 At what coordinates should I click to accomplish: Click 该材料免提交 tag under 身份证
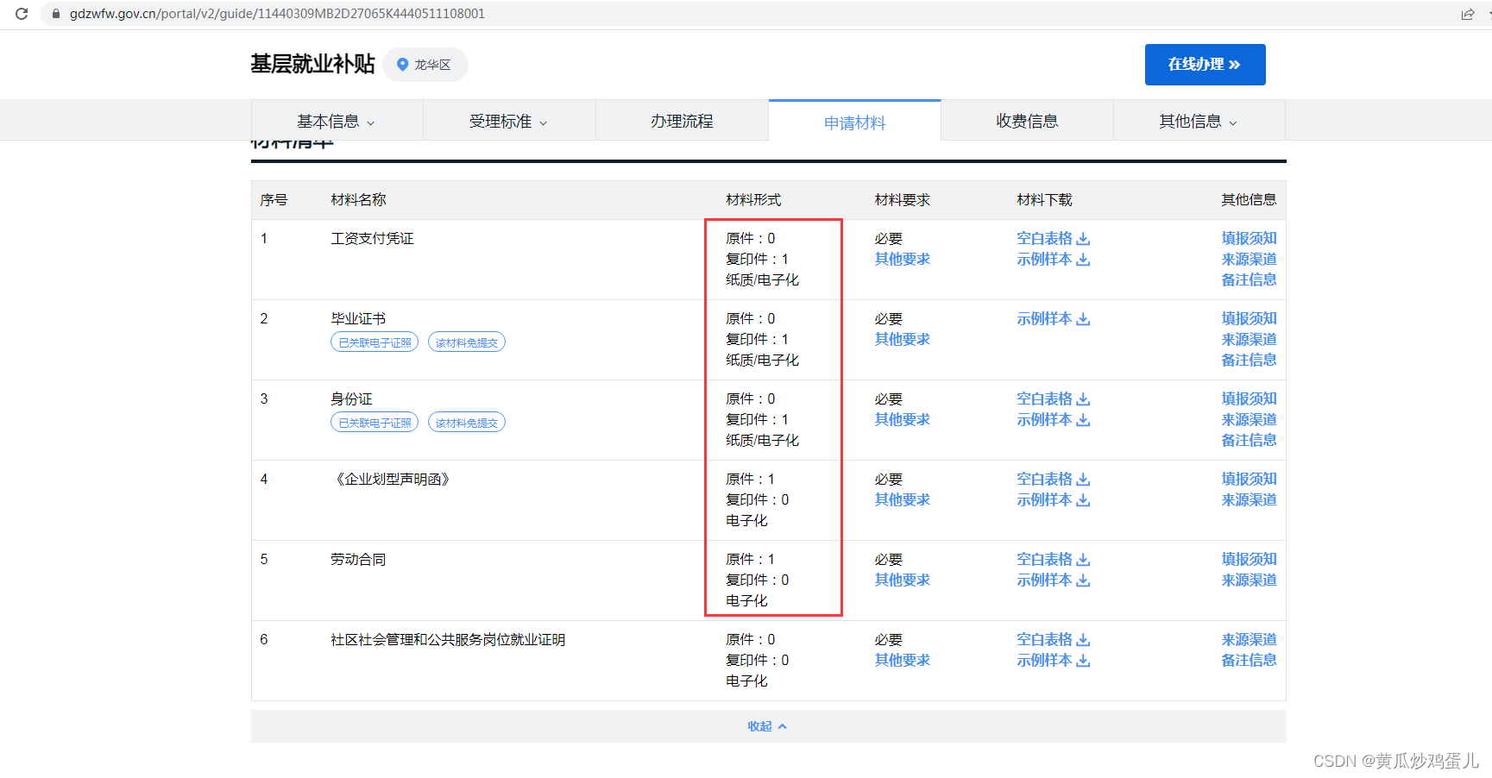[x=467, y=423]
